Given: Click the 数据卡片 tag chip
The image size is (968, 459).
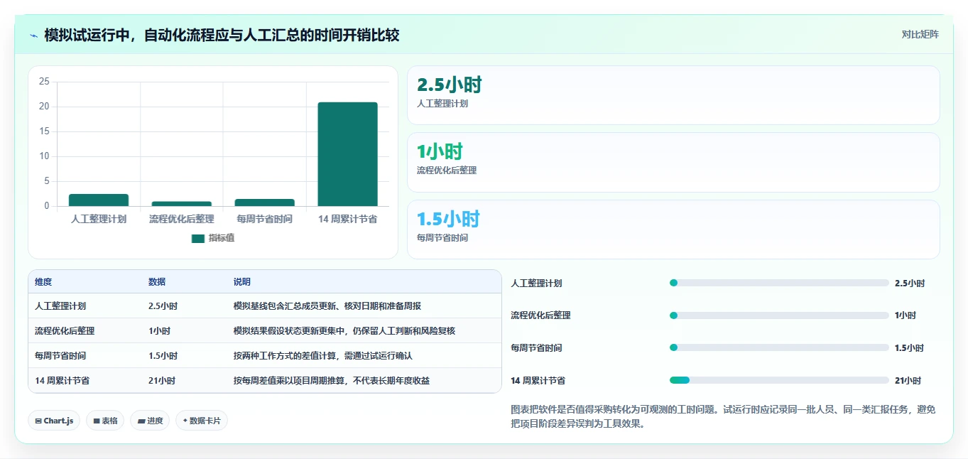Looking at the screenshot, I should point(202,421).
